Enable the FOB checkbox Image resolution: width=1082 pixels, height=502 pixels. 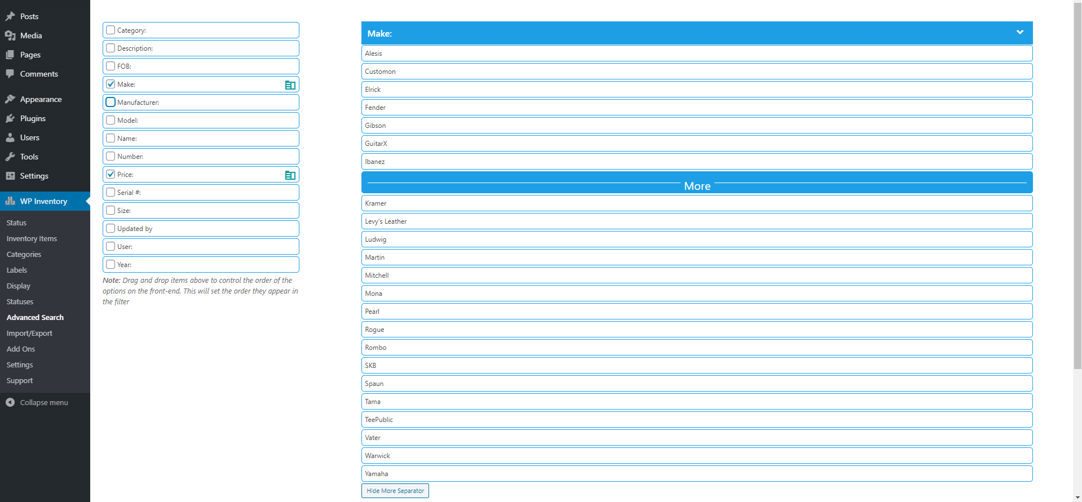click(x=111, y=66)
